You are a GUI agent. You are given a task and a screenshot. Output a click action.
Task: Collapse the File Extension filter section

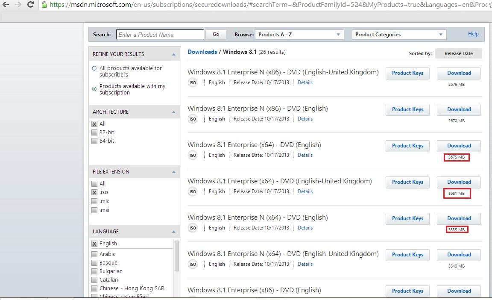[173, 172]
